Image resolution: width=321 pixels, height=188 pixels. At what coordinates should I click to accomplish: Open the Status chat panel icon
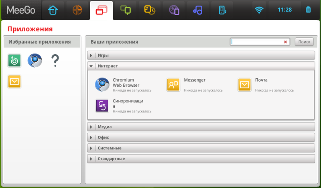click(x=126, y=10)
